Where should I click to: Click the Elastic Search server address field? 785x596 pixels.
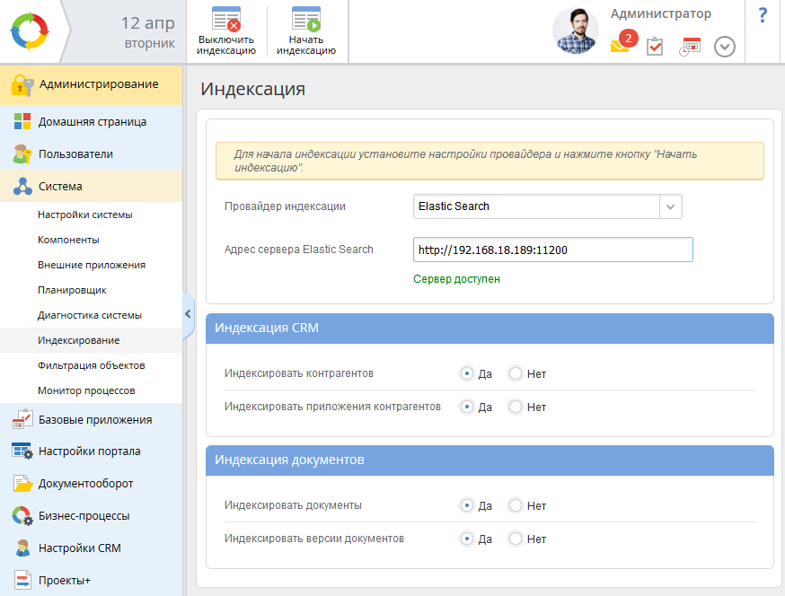(x=552, y=250)
